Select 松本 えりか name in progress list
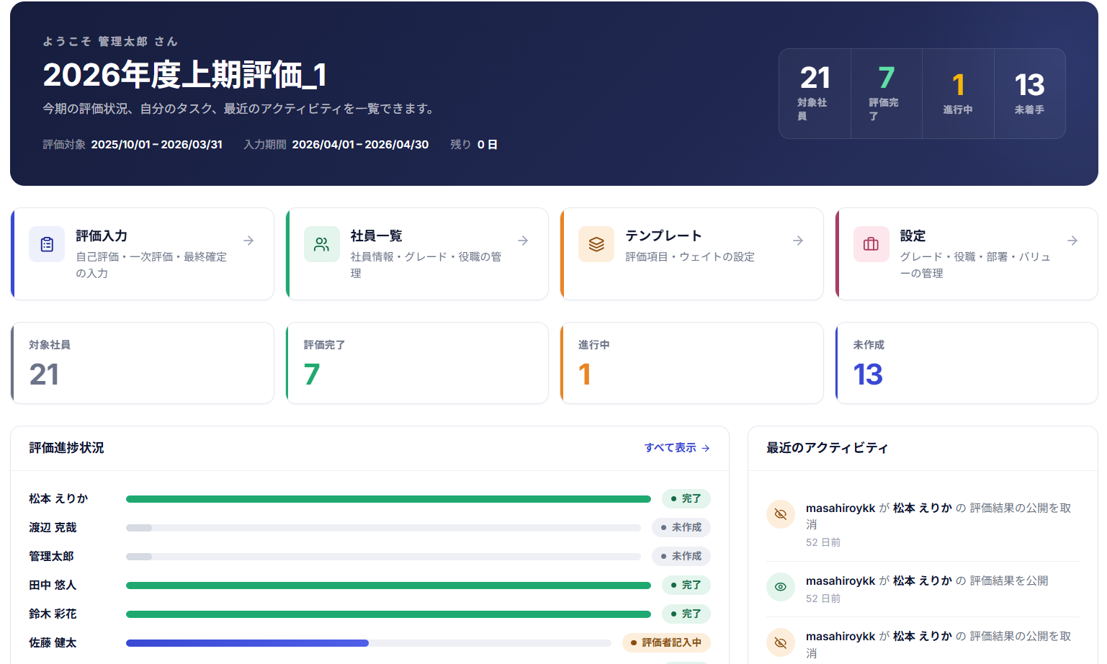This screenshot has height=664, width=1107. click(x=58, y=498)
